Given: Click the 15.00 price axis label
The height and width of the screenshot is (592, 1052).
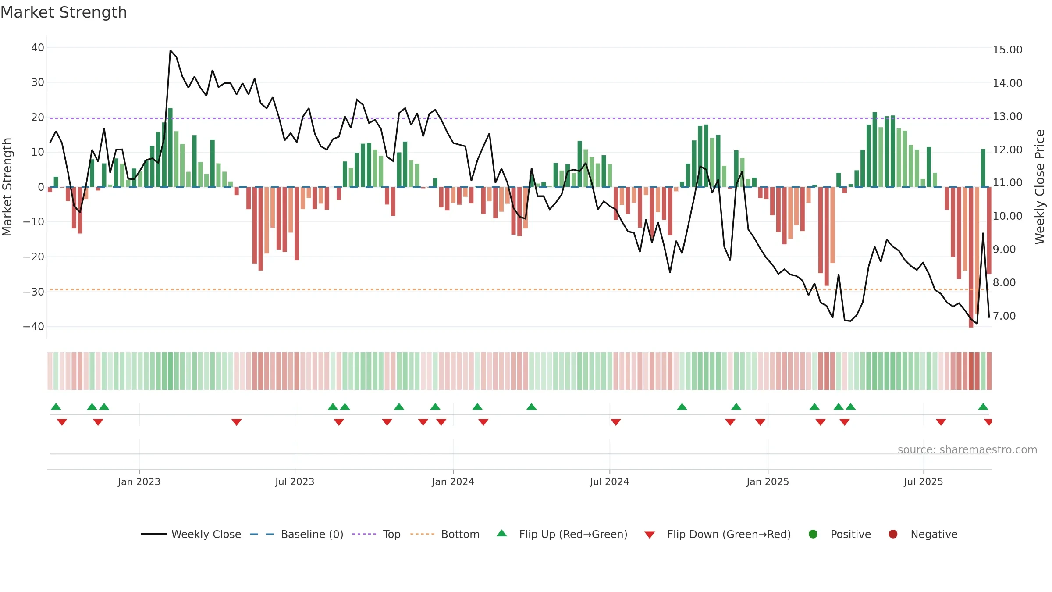Looking at the screenshot, I should pos(1007,50).
